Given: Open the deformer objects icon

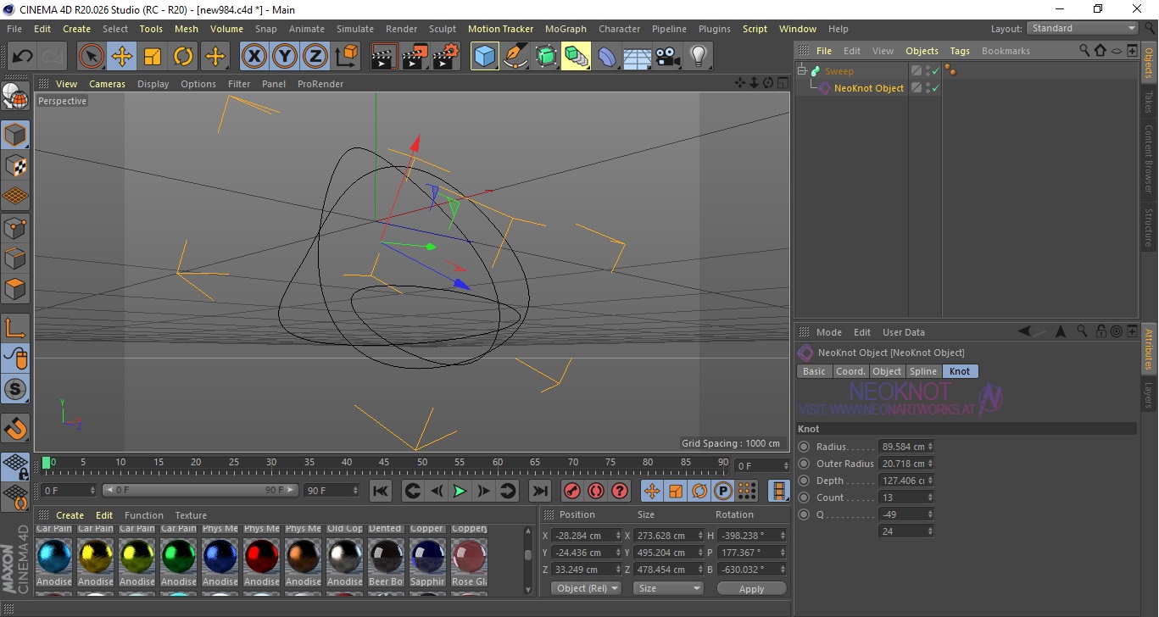Looking at the screenshot, I should [x=607, y=57].
